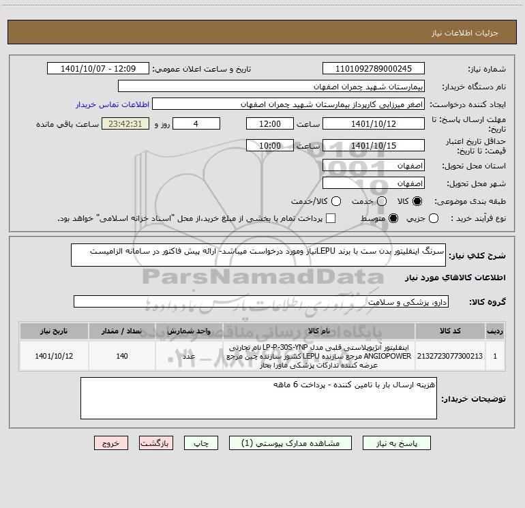This screenshot has height=508, width=525.
Task: Click the quantity cell 140
Action: click(x=122, y=356)
